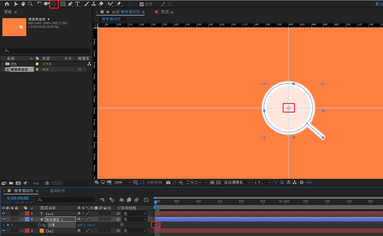The width and height of the screenshot is (383, 236).
Task: Click the project search field
Action: click(46, 51)
